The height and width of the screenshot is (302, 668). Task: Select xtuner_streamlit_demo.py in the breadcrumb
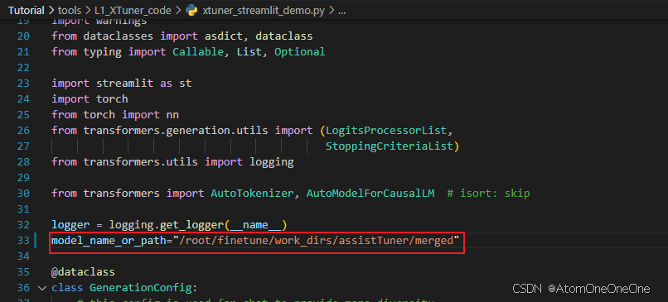tap(264, 11)
